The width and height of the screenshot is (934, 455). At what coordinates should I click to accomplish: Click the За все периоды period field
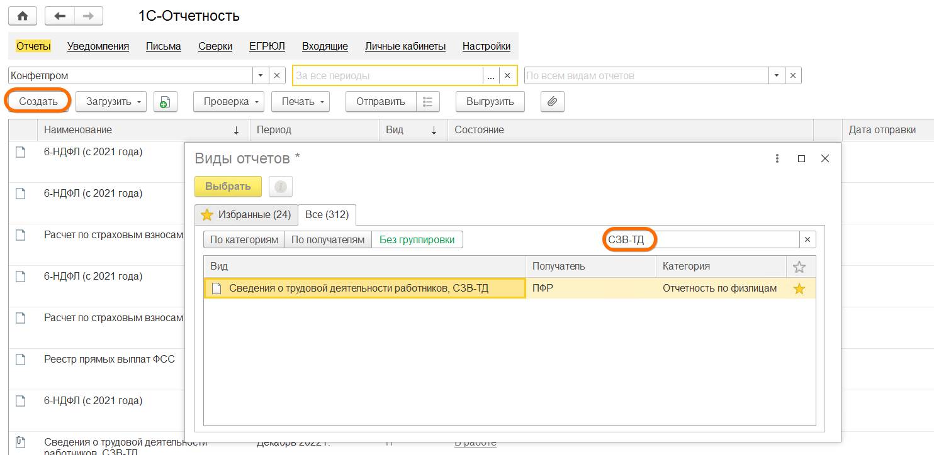pyautogui.click(x=387, y=75)
